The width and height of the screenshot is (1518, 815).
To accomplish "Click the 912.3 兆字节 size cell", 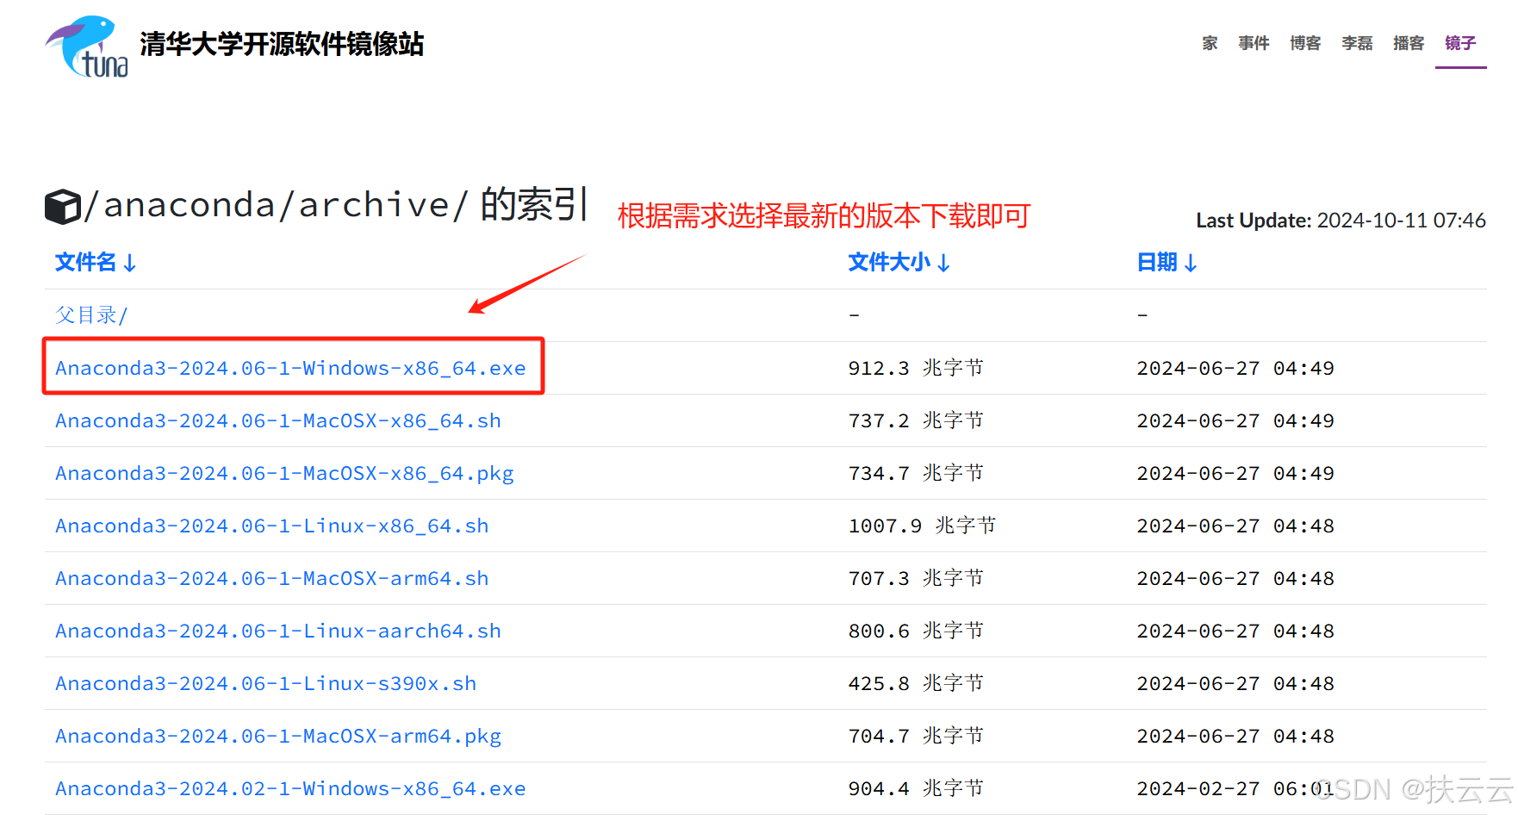I will pyautogui.click(x=916, y=369).
